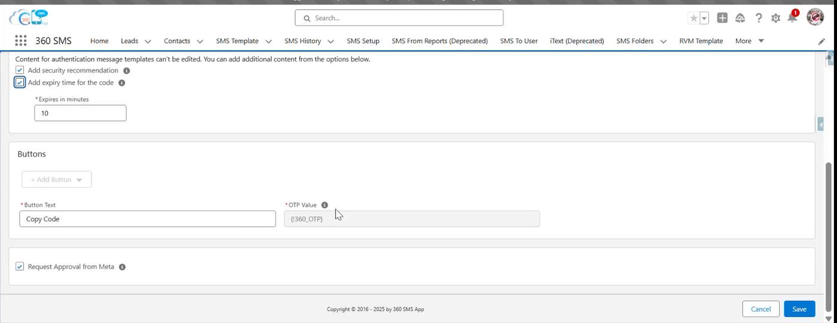The width and height of the screenshot is (837, 323).
Task: Open the Contacts tab
Action: click(177, 41)
